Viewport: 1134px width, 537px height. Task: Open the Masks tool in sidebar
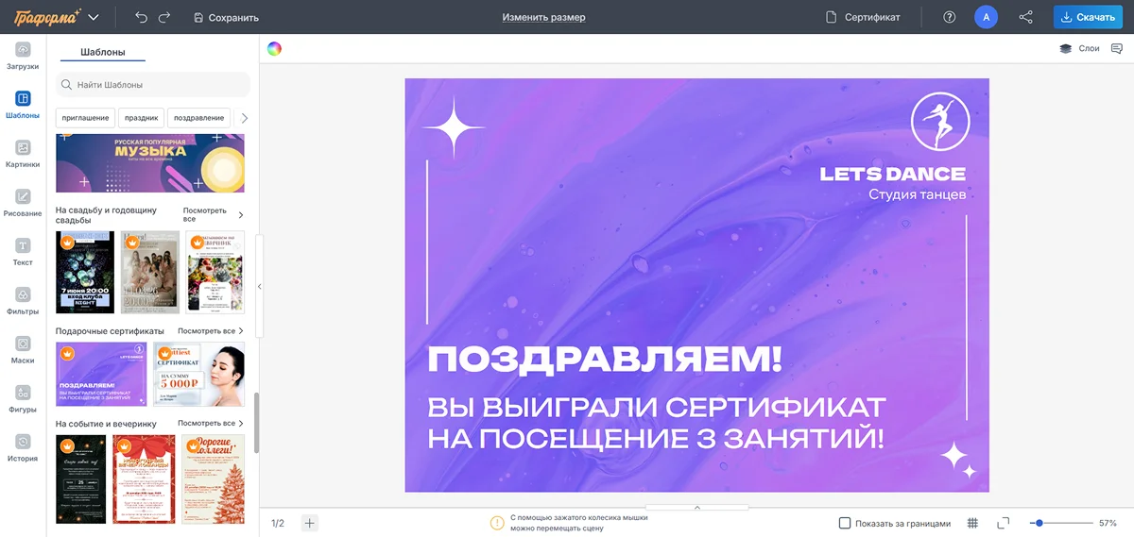click(23, 349)
